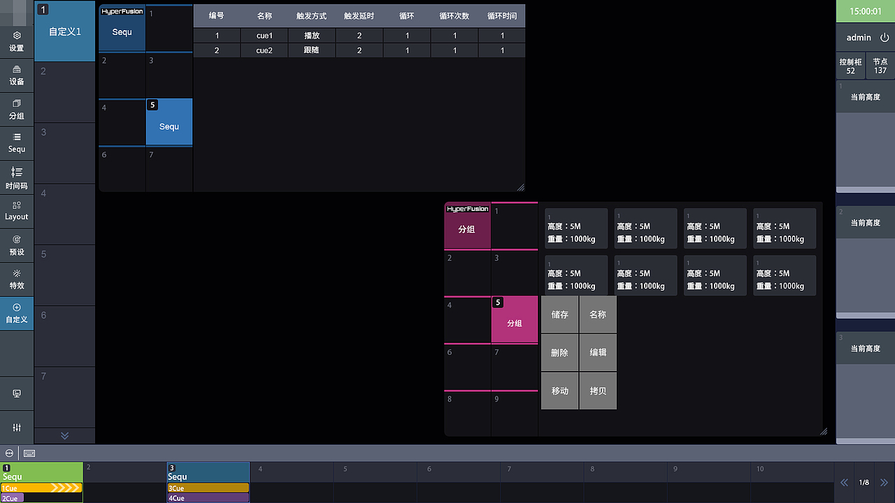Image resolution: width=895 pixels, height=503 pixels.
Task: Click the 编号 column header
Action: 217,16
